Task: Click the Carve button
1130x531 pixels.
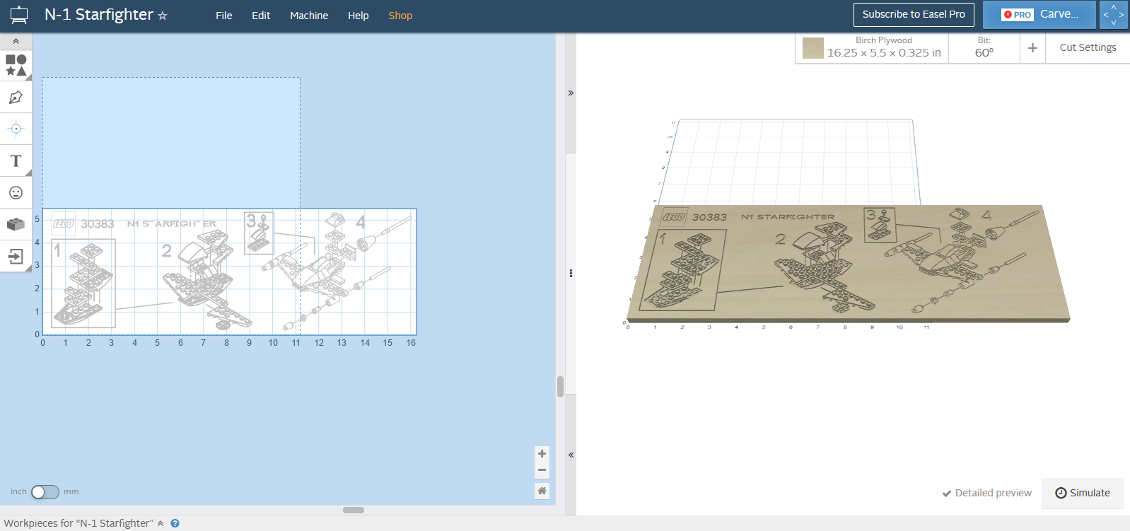Action: (1039, 14)
